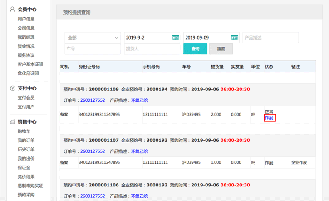Screen dimensions: 329x201
Task: Click 支付中心 section heading
Action: [27, 88]
